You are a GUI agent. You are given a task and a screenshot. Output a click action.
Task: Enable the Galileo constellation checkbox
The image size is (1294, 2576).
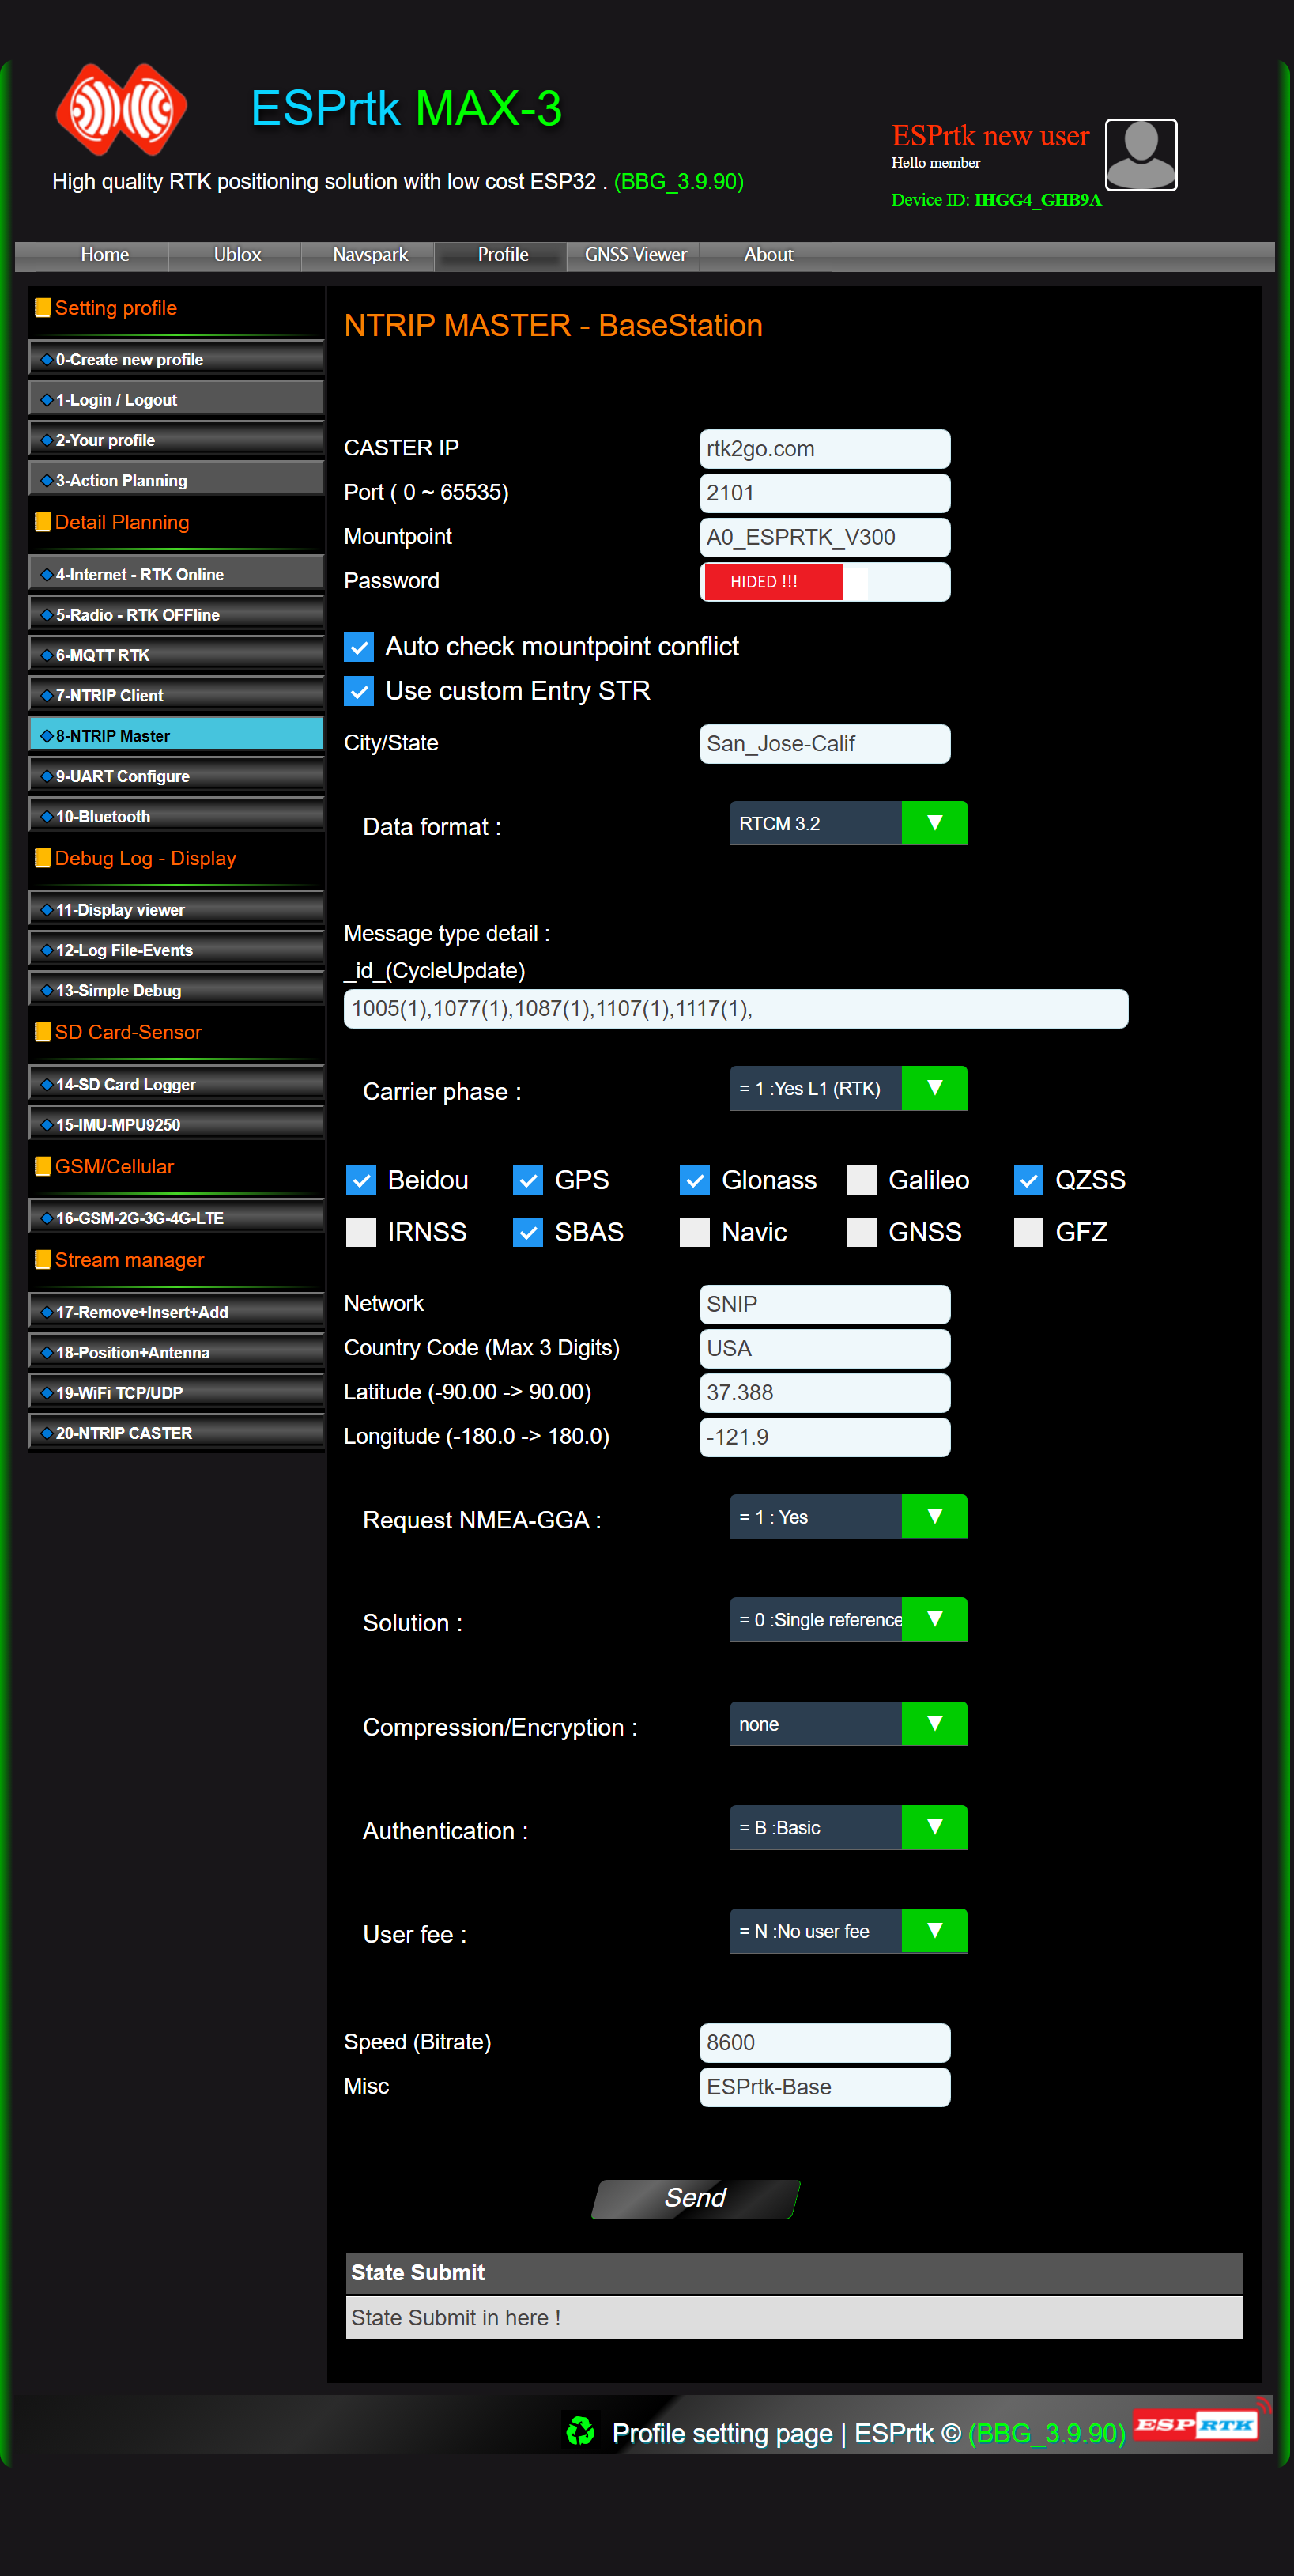[x=861, y=1180]
